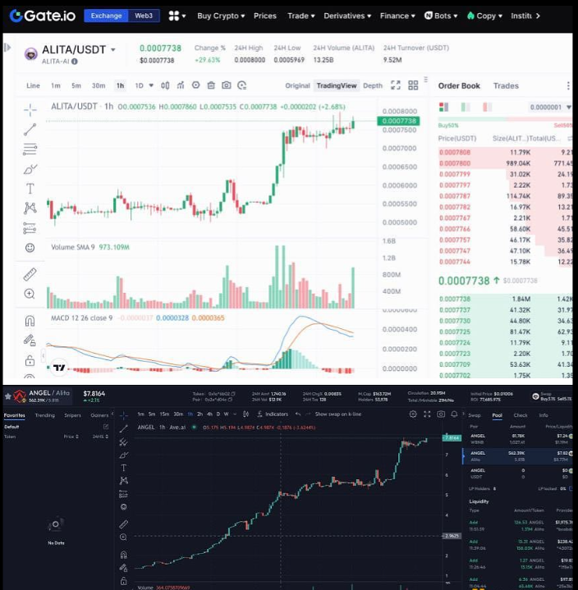
Task: Select 30m timeframe on Gate.io chart
Action: [99, 86]
